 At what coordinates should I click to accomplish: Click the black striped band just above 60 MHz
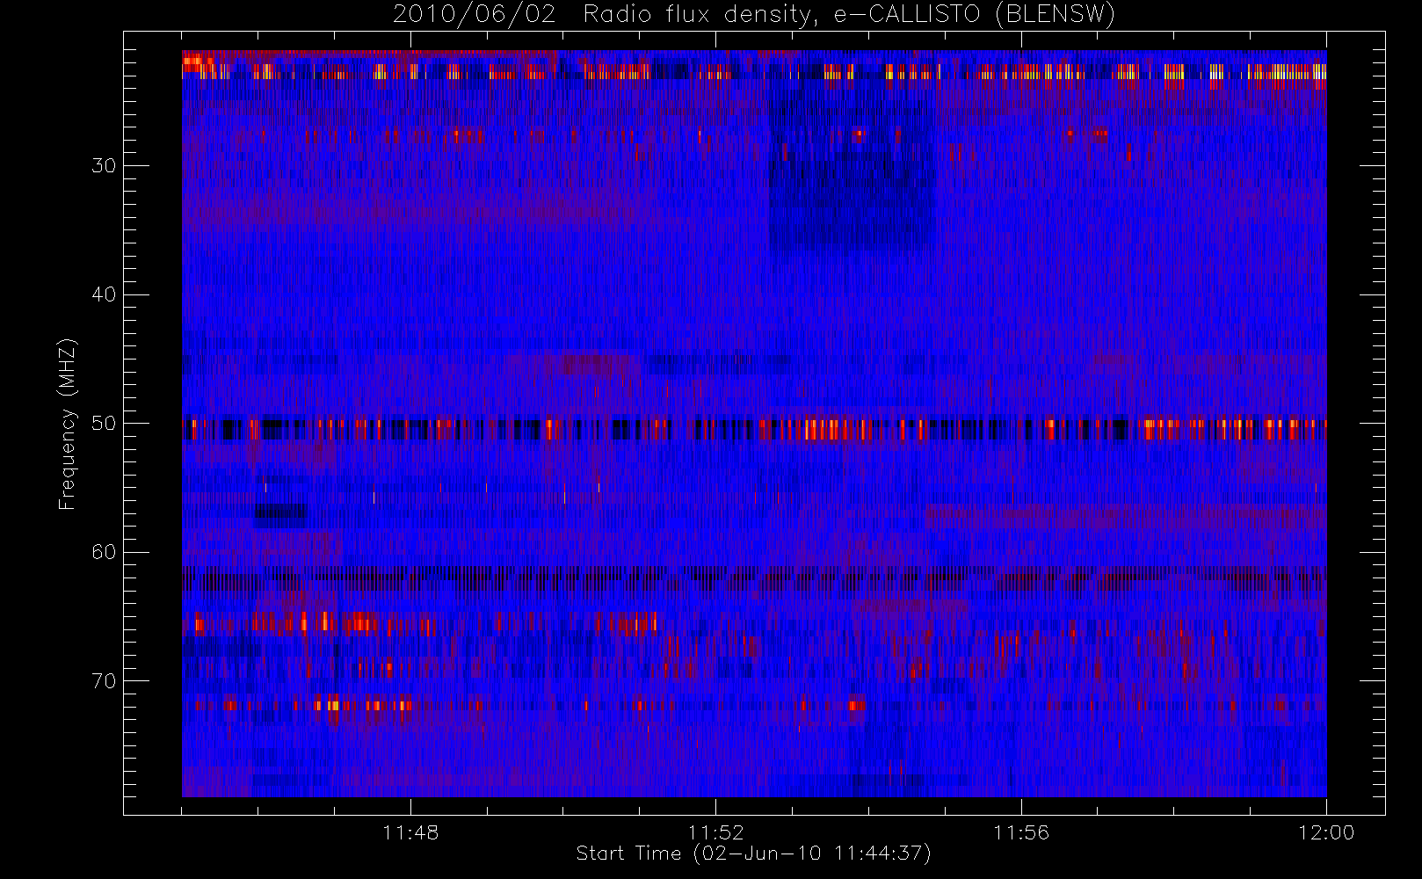(x=754, y=579)
